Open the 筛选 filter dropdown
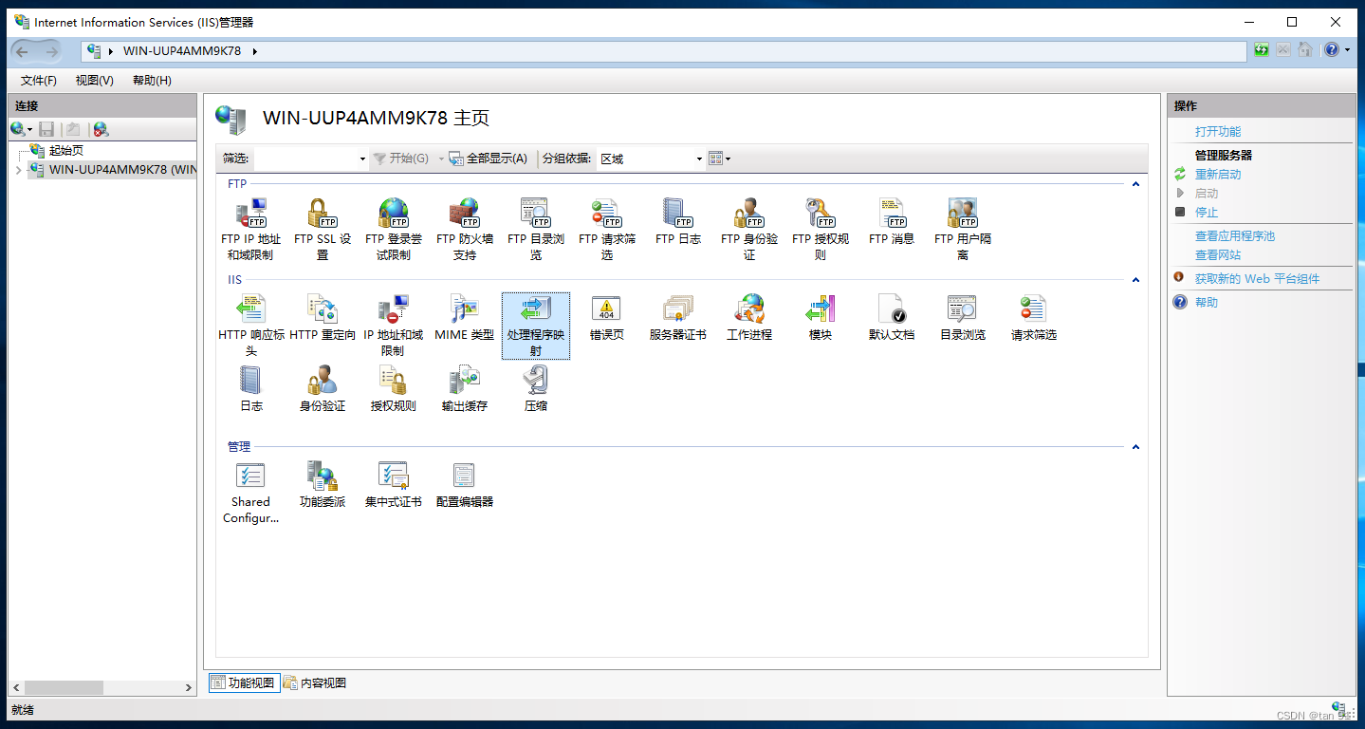 362,159
